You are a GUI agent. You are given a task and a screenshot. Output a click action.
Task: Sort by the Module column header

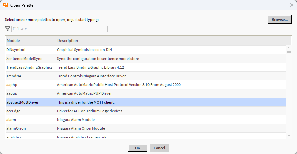(30, 41)
